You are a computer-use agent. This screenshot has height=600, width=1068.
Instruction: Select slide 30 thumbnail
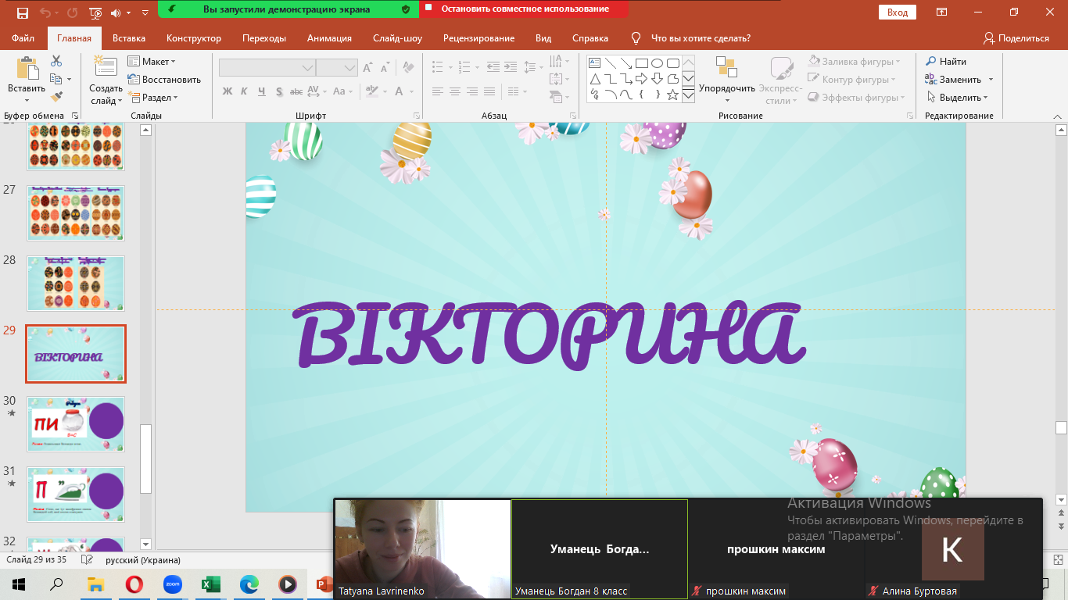pyautogui.click(x=76, y=423)
